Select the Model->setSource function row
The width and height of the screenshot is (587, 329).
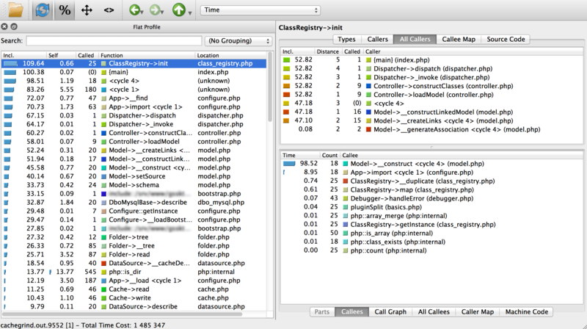pos(134,176)
